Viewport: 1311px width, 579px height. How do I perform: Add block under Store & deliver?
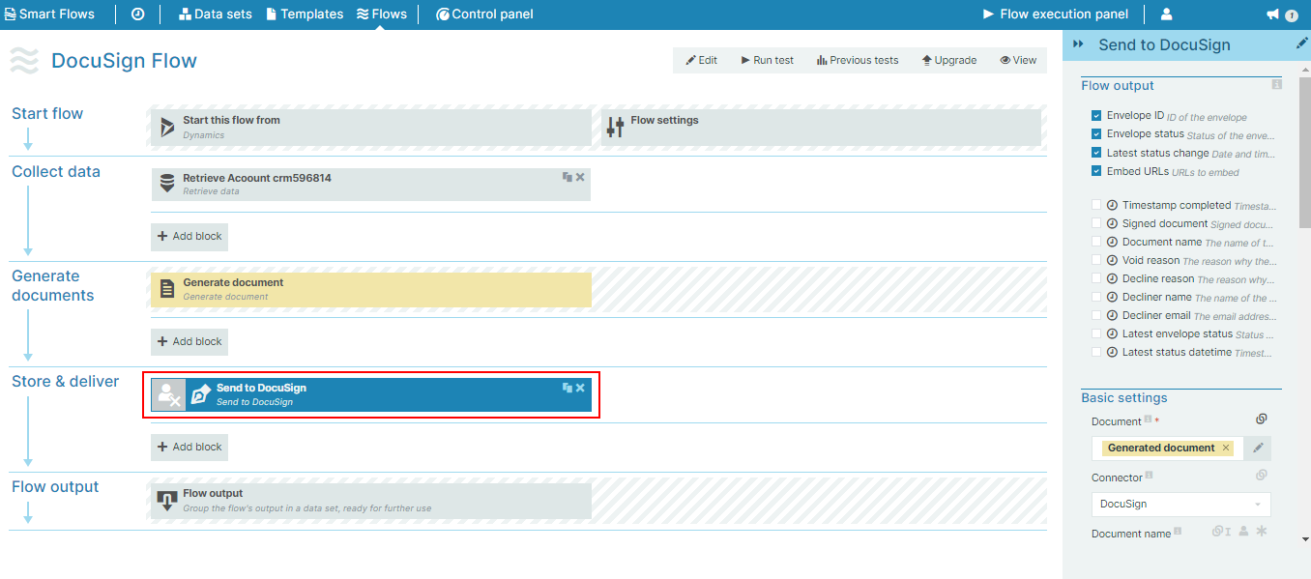[189, 447]
